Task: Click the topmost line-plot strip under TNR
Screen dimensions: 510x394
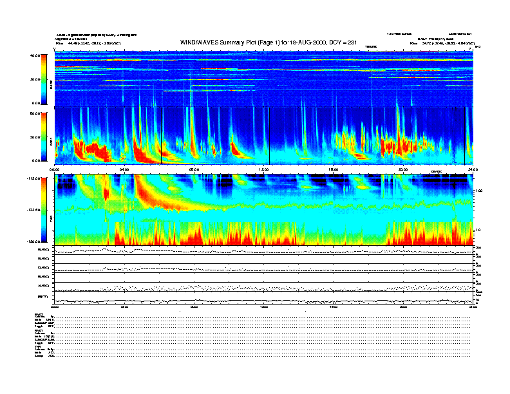Action: 264,250
